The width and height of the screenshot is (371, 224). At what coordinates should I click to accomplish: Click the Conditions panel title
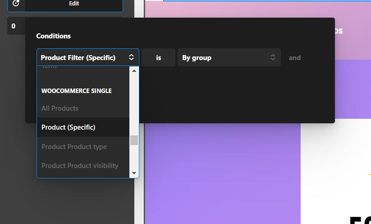pyautogui.click(x=53, y=36)
